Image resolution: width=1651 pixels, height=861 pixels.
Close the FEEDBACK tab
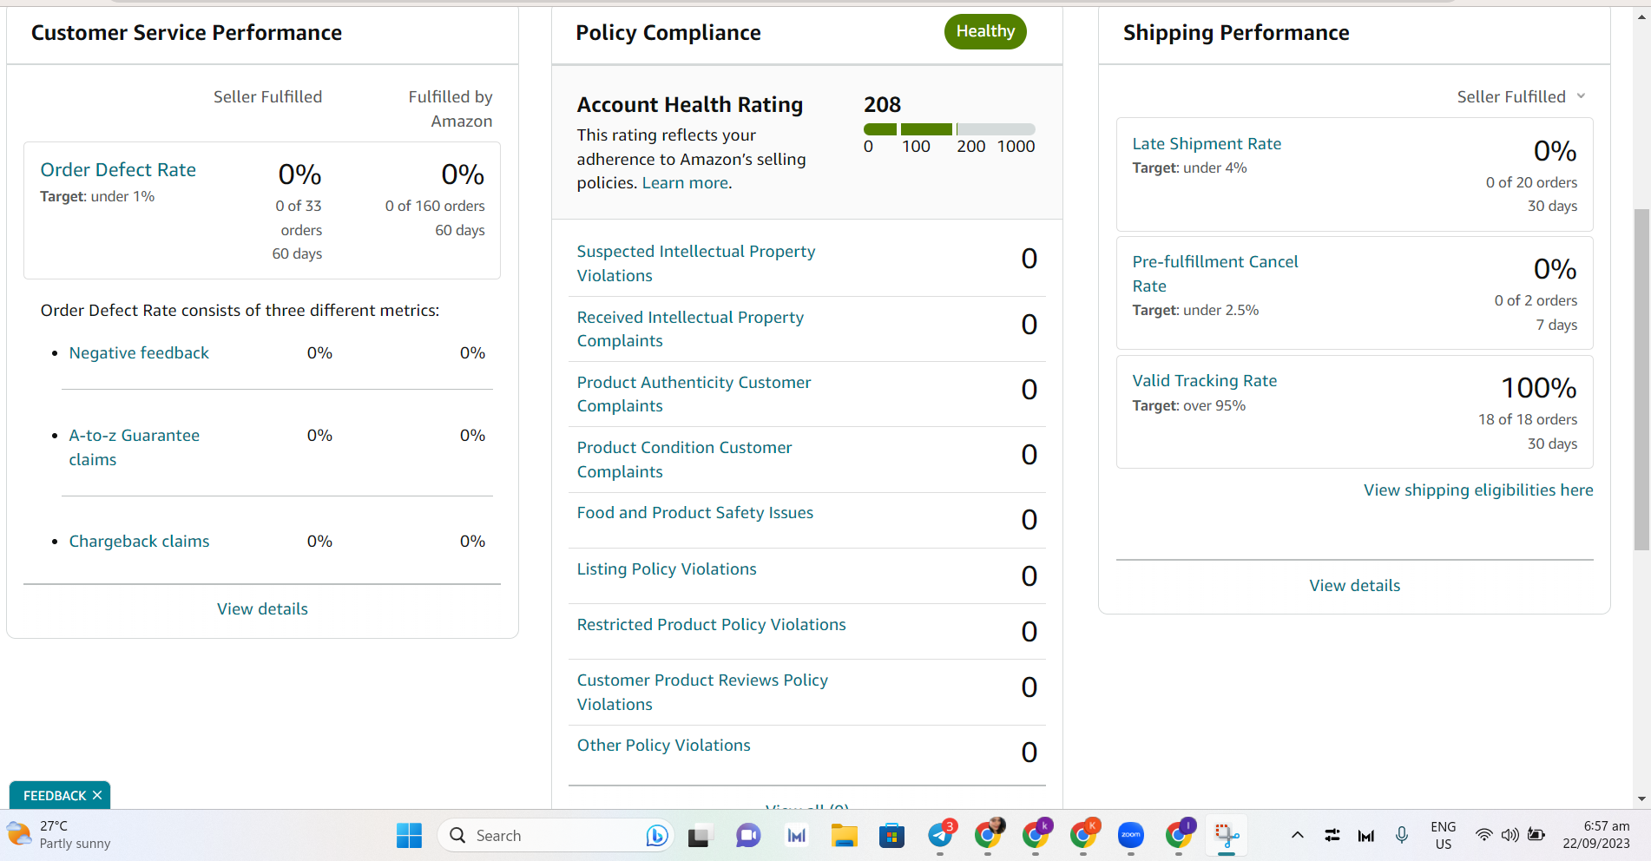point(97,795)
